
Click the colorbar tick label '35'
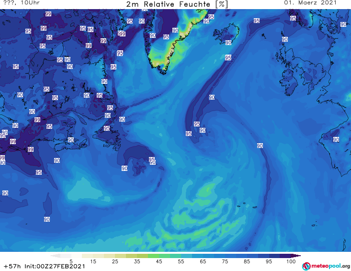click(137, 261)
